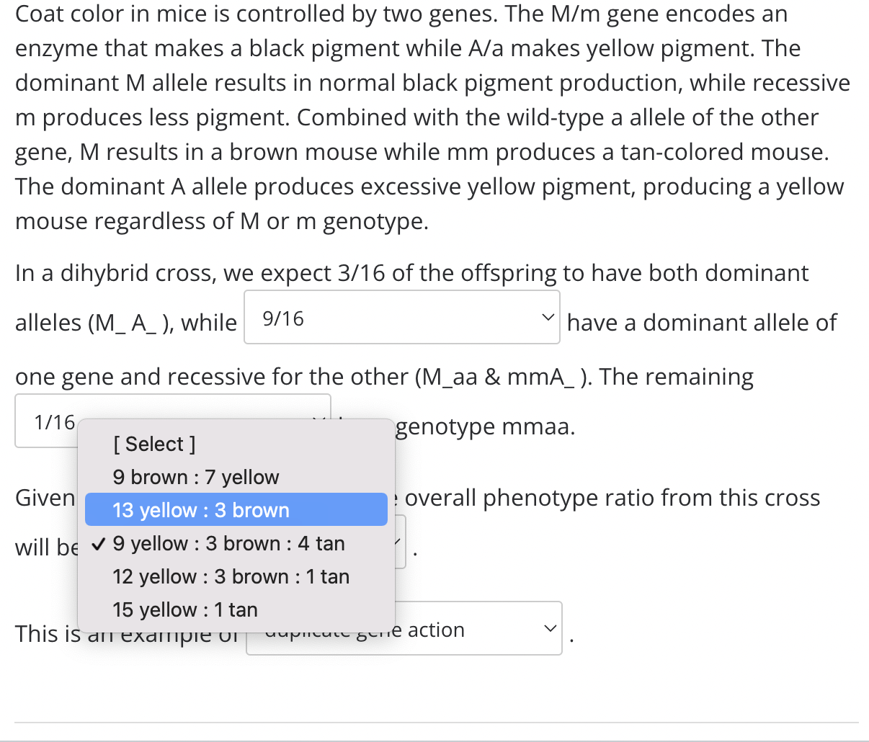This screenshot has width=869, height=742.
Task: Select the checked 9 yellow : 3 brown : 4 tan option
Action: point(229,542)
